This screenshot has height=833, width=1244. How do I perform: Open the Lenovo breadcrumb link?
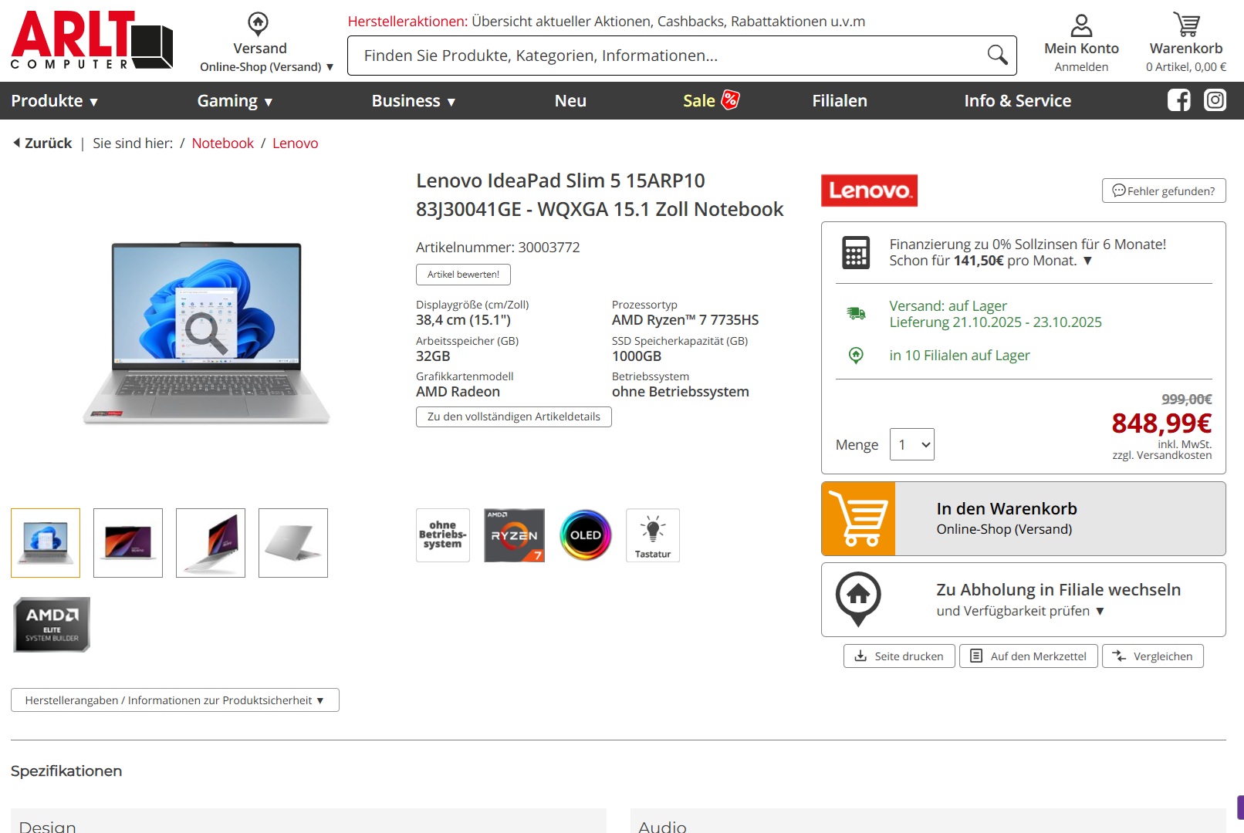click(295, 143)
